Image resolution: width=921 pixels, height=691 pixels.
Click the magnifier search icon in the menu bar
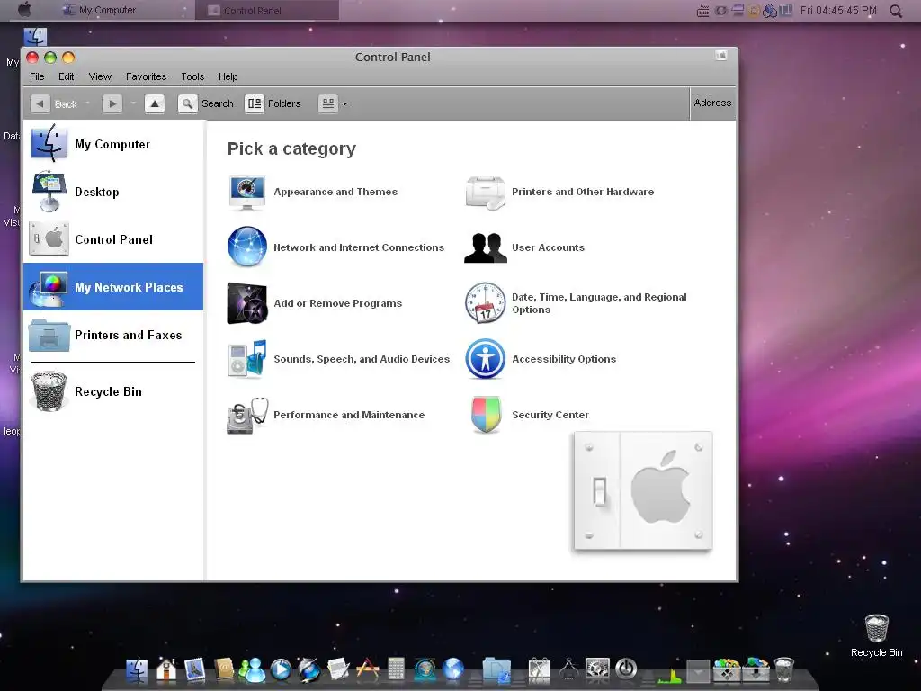pos(895,11)
